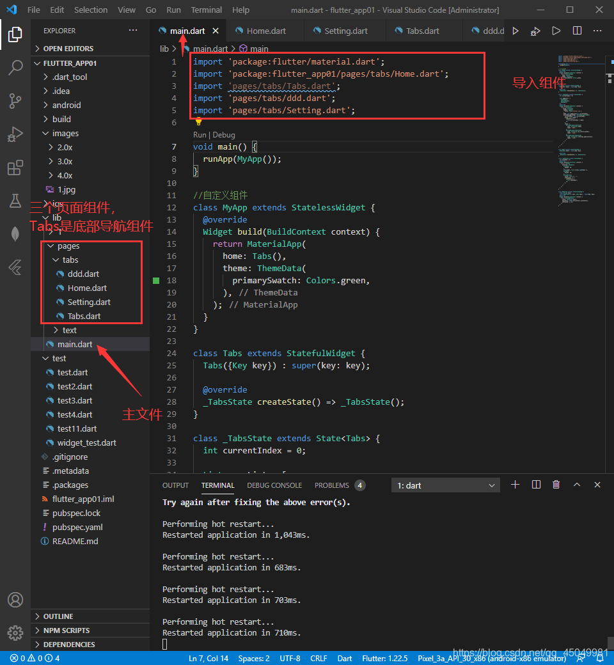Click the outlined run code icon

(556, 31)
